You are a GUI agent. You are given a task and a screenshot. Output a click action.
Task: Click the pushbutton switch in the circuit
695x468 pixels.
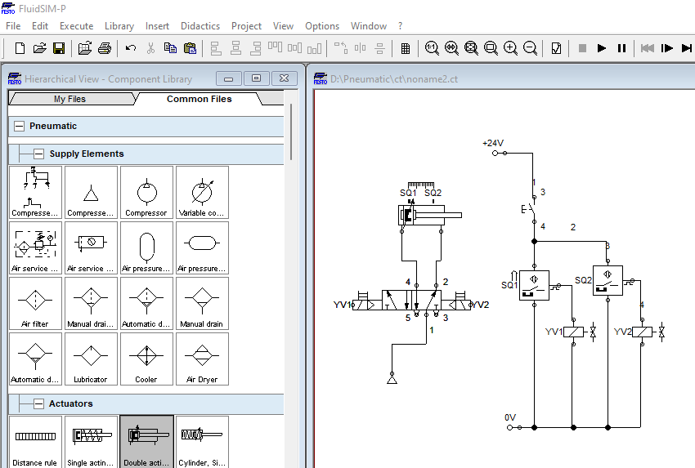(x=531, y=209)
